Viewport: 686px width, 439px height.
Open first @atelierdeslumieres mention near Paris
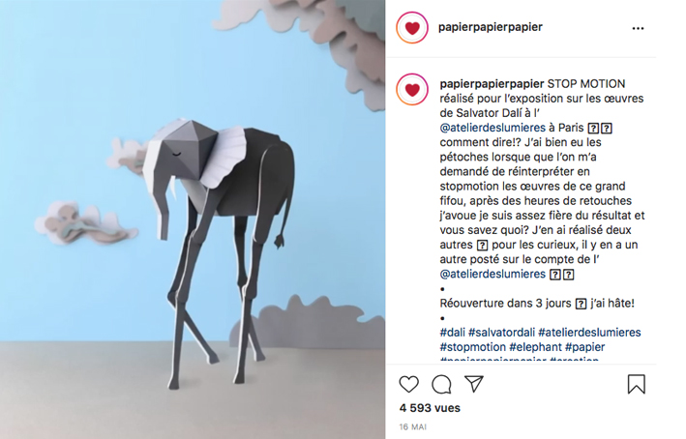[x=492, y=128]
